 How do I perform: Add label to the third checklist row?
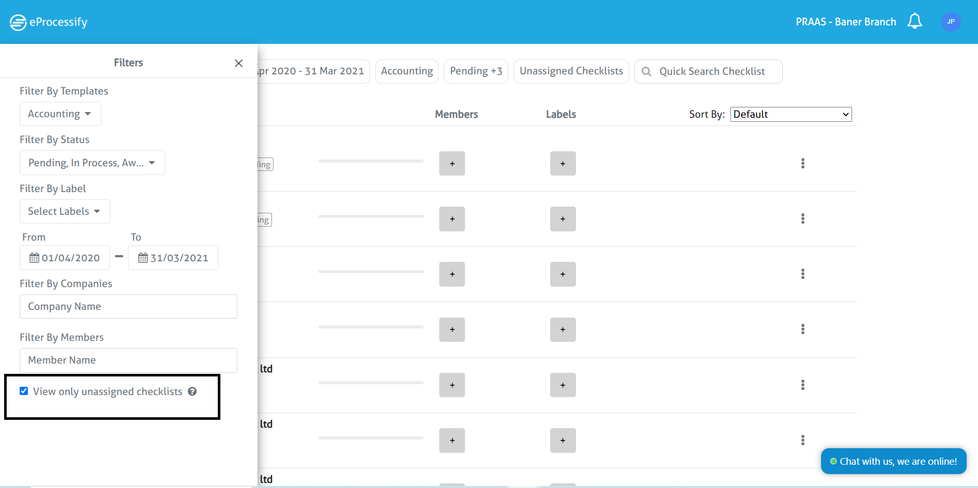tap(563, 274)
